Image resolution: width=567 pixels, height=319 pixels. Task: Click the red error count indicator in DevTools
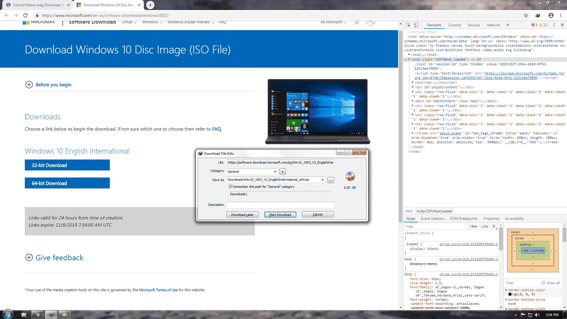[x=535, y=25]
